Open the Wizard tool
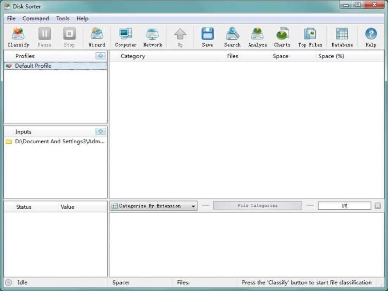 click(x=97, y=36)
